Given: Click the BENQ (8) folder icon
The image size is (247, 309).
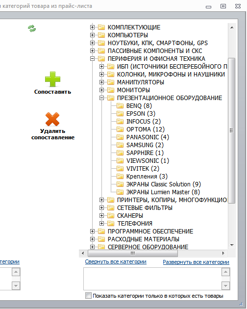Looking at the screenshot, I should (120, 106).
